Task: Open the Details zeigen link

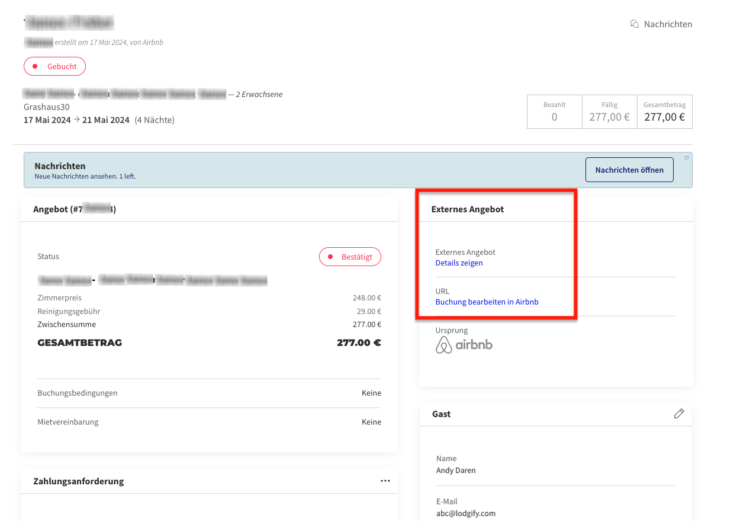Action: coord(459,263)
